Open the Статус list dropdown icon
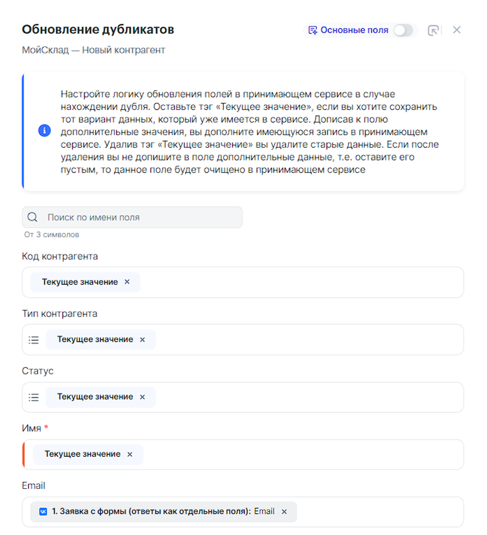 point(34,397)
